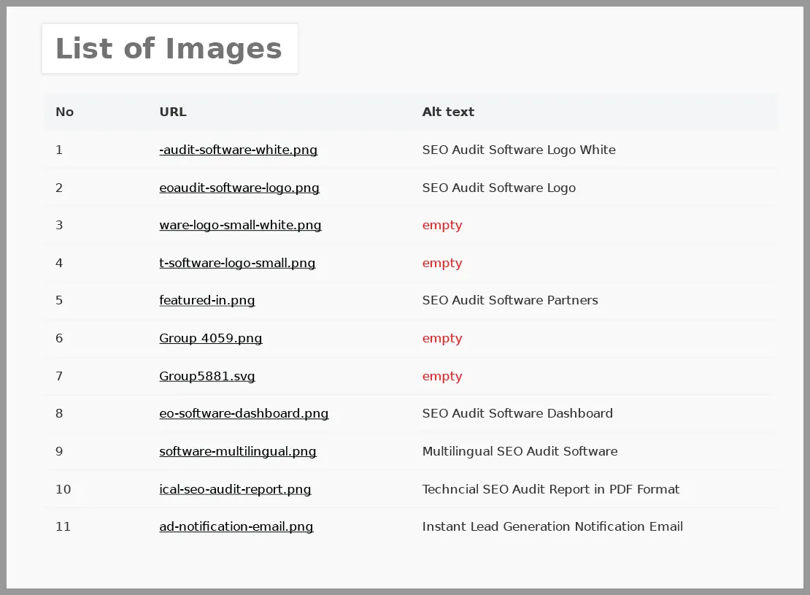Follow ical-seo-audit-report.png link
The image size is (810, 595).
[x=235, y=489]
